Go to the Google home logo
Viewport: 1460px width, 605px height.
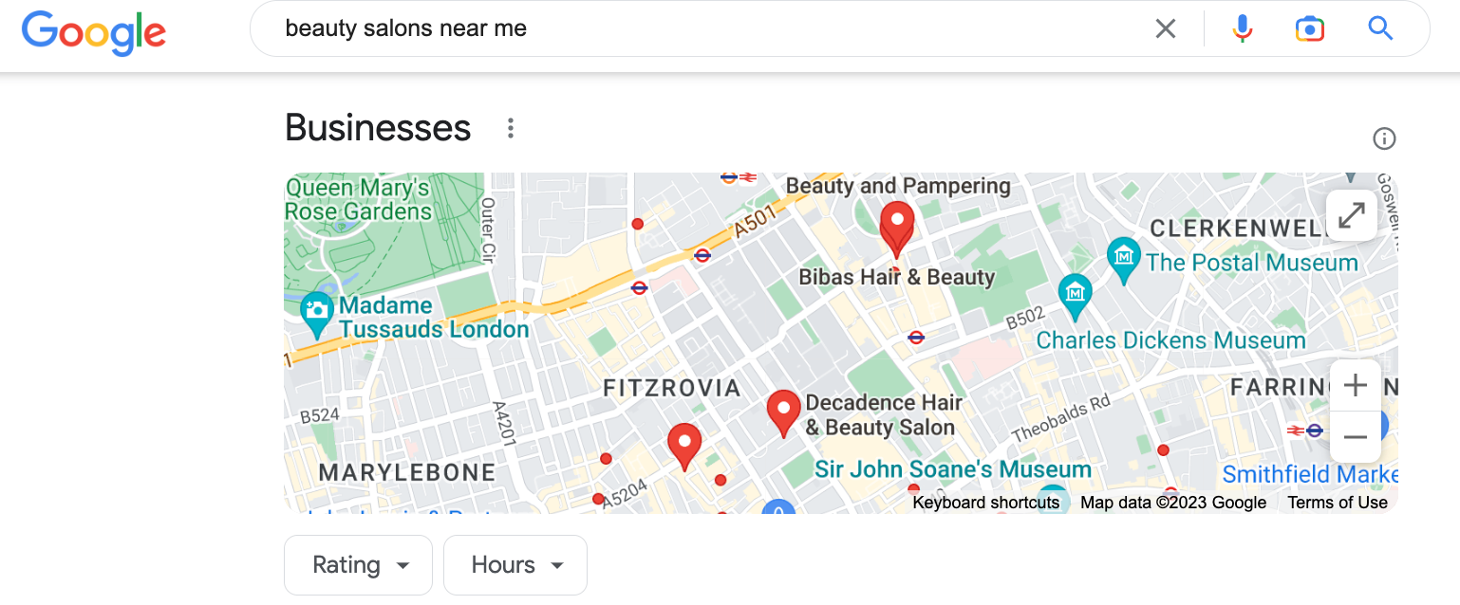[94, 32]
